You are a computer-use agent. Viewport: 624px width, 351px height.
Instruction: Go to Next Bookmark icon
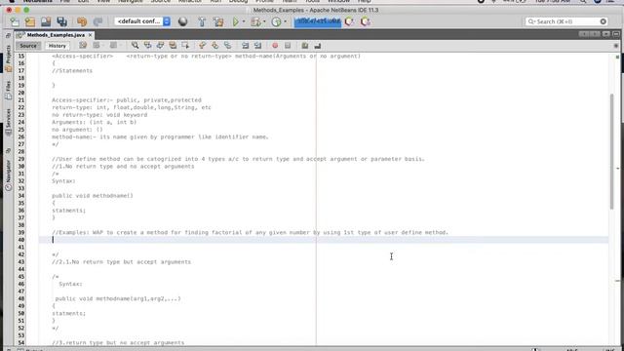point(214,46)
